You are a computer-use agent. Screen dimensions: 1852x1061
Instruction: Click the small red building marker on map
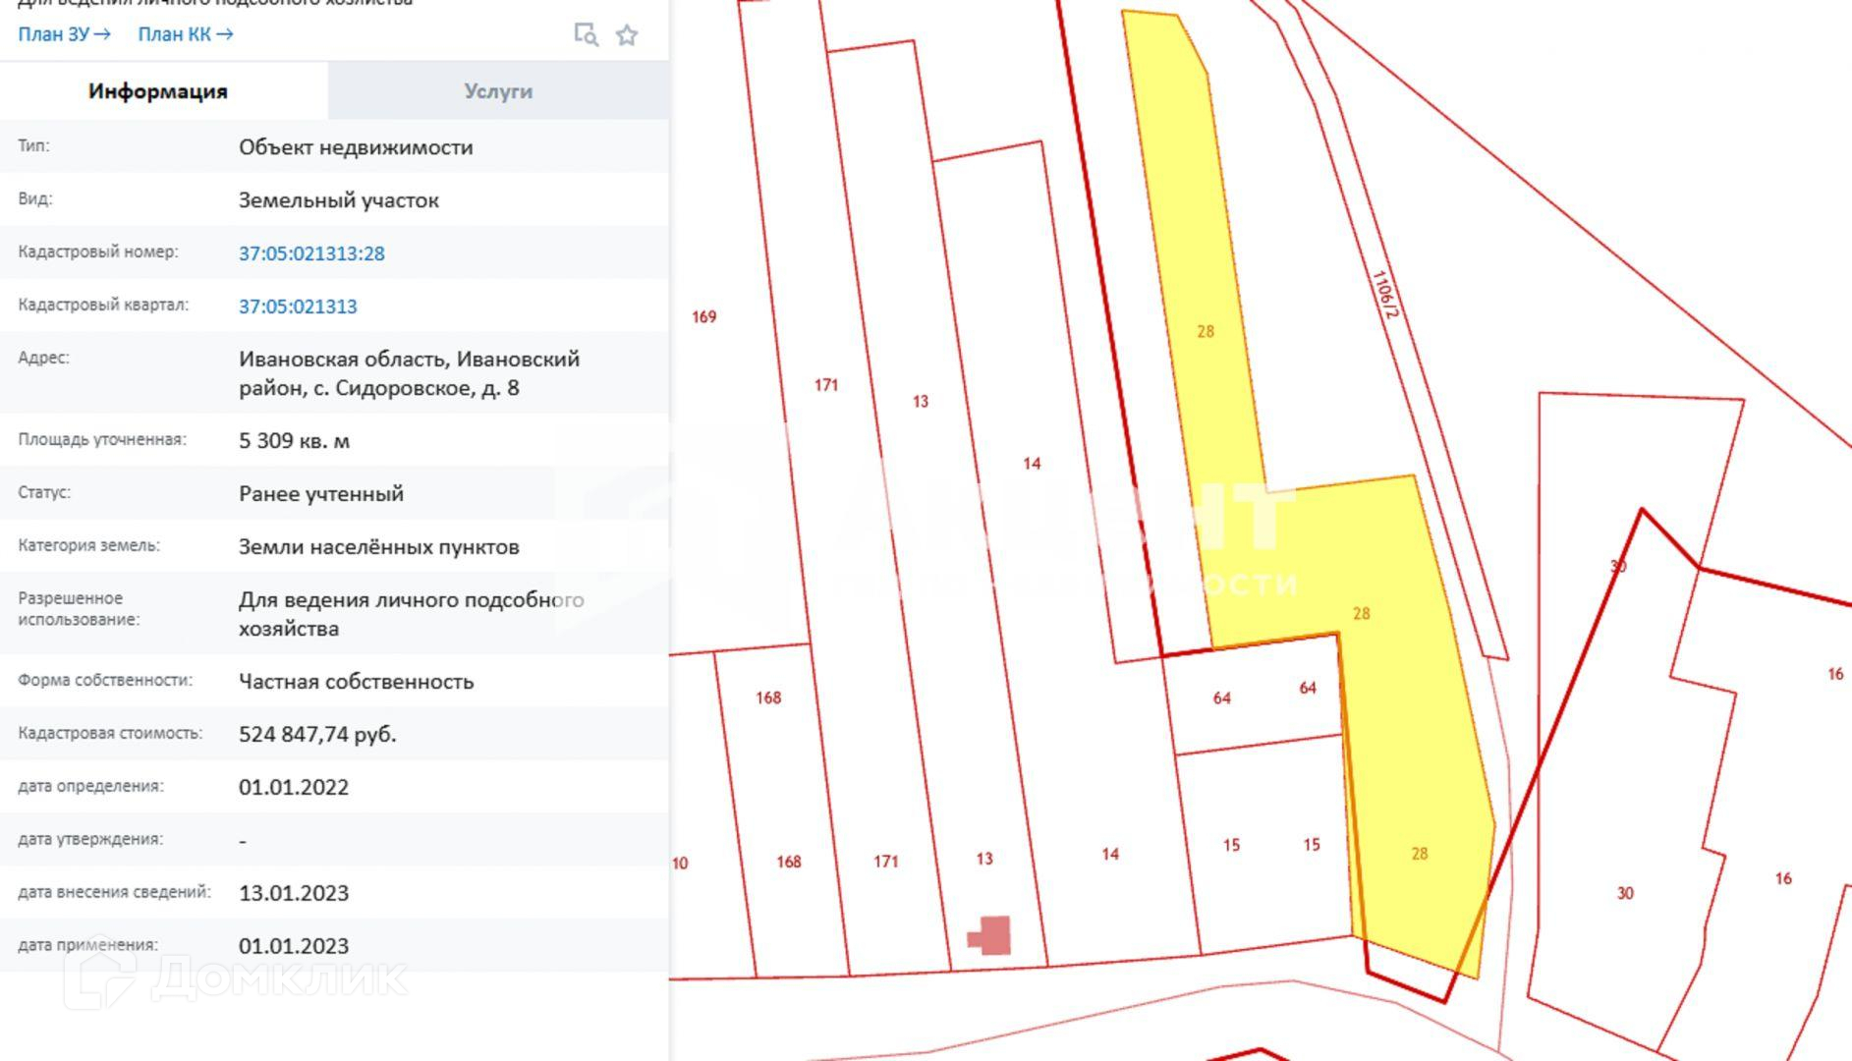989,935
